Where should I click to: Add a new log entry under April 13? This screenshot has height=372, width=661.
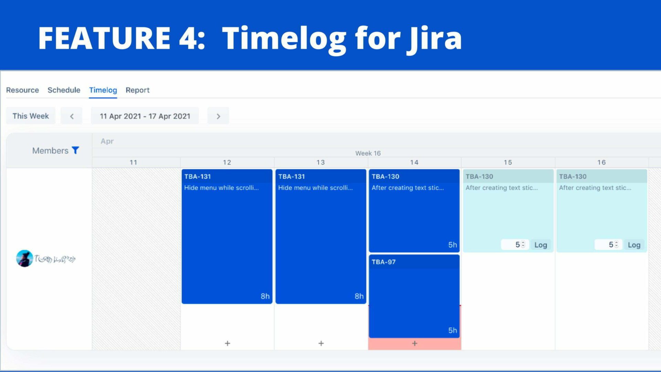tap(321, 343)
